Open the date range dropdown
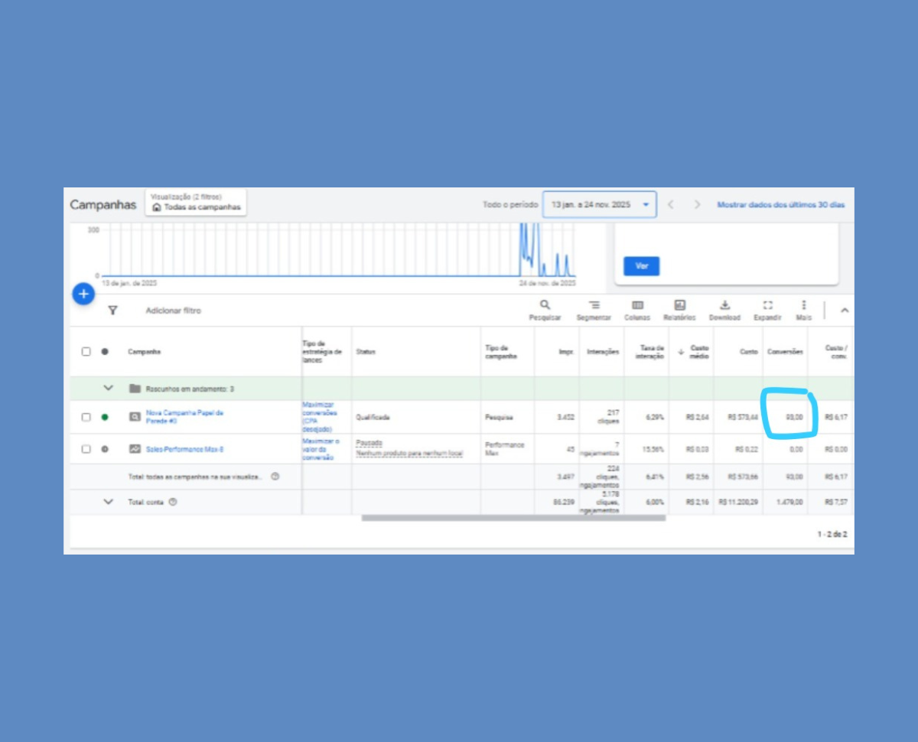The height and width of the screenshot is (742, 918). tap(599, 205)
